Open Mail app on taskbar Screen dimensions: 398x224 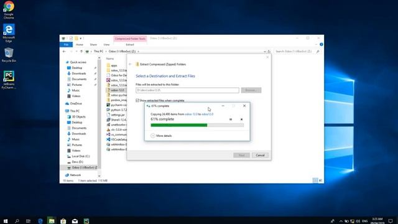[x=75, y=221]
